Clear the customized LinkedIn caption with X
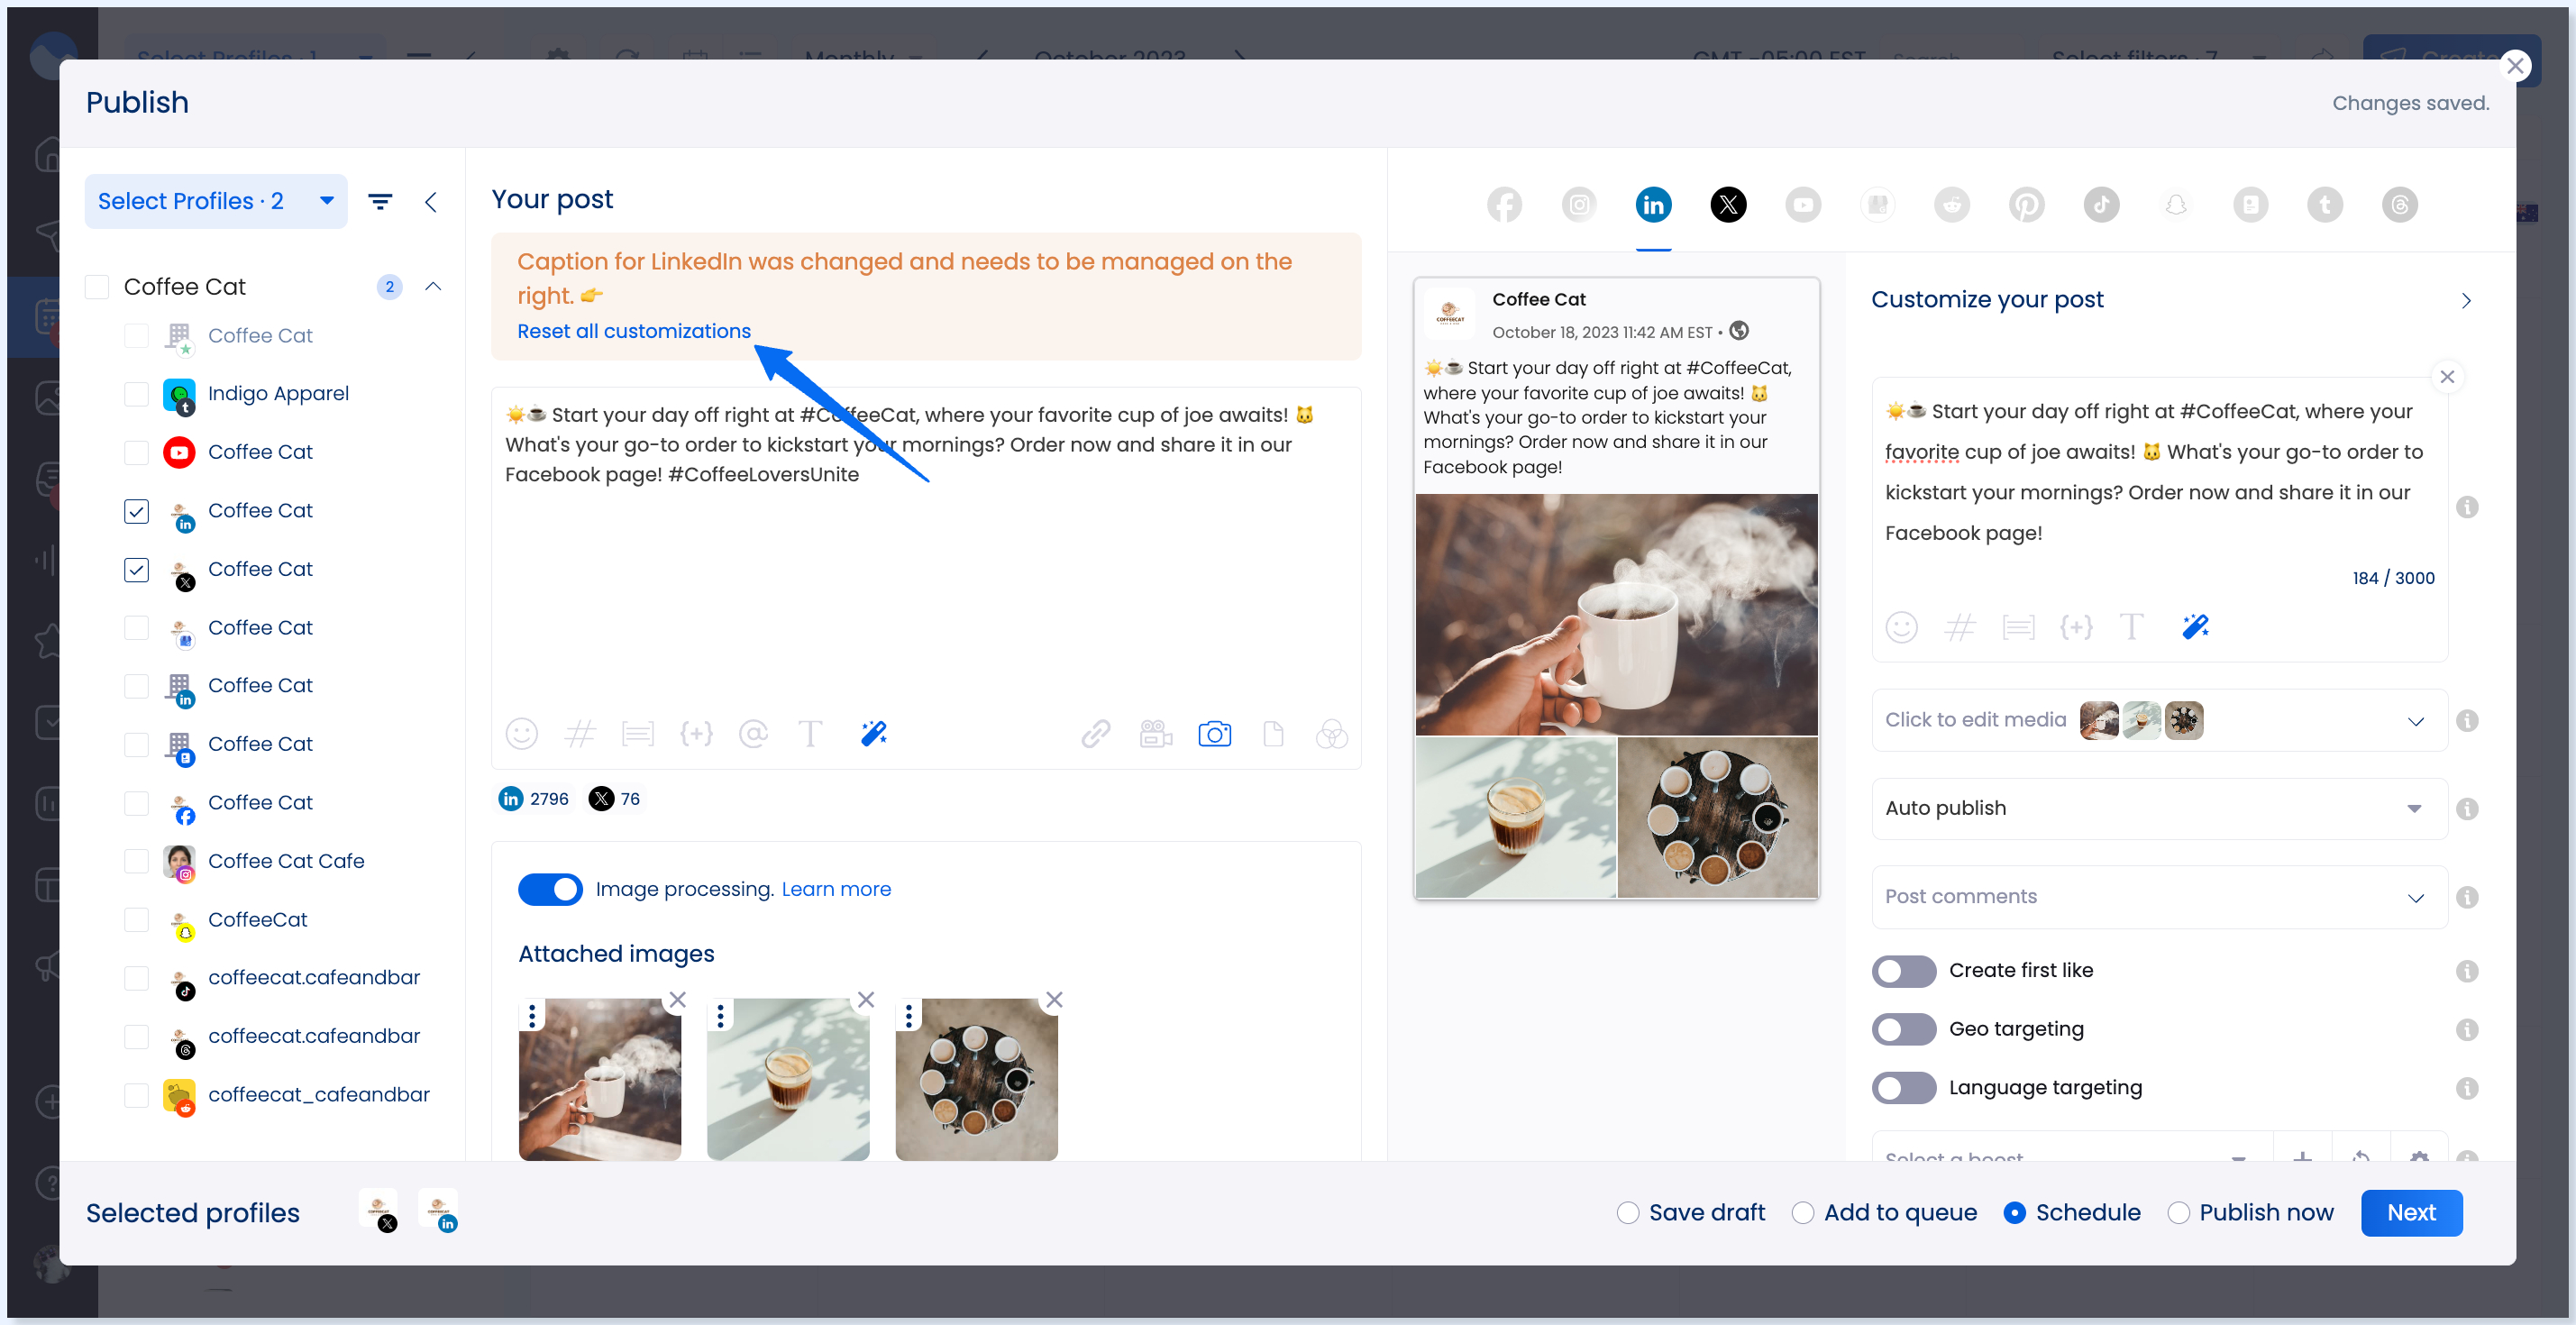Image resolution: width=2576 pixels, height=1325 pixels. pyautogui.click(x=2447, y=377)
